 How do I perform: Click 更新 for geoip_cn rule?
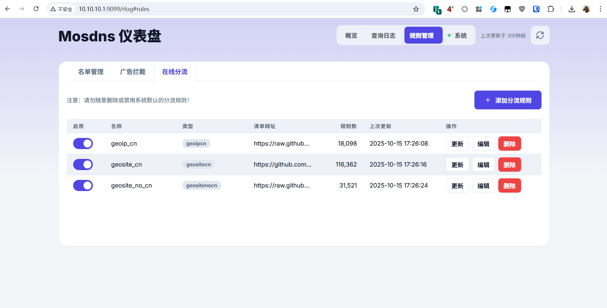[458, 143]
